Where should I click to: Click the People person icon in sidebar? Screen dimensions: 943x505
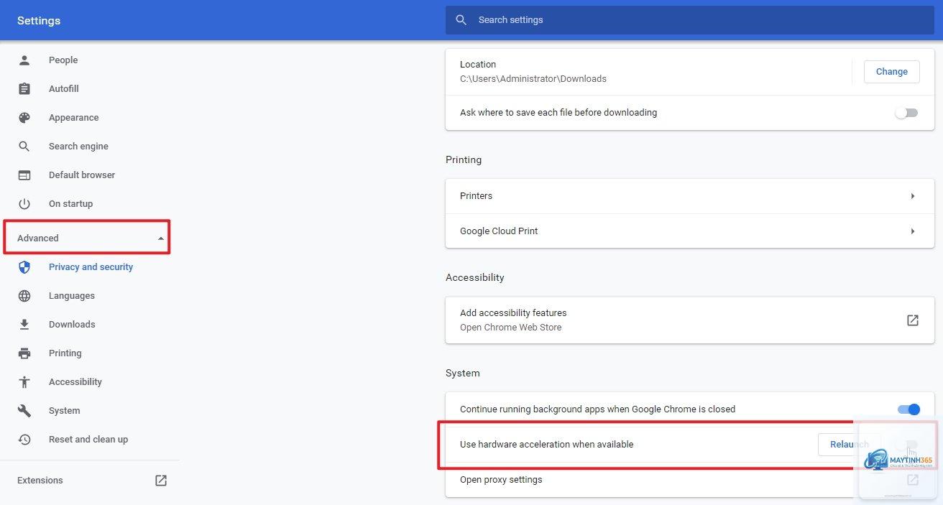24,60
